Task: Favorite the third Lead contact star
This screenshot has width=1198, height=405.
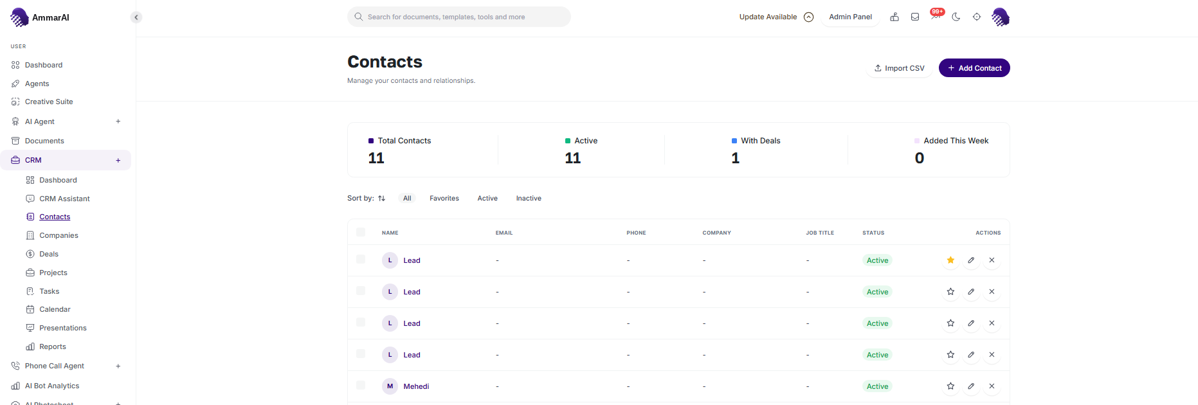Action: pyautogui.click(x=950, y=323)
